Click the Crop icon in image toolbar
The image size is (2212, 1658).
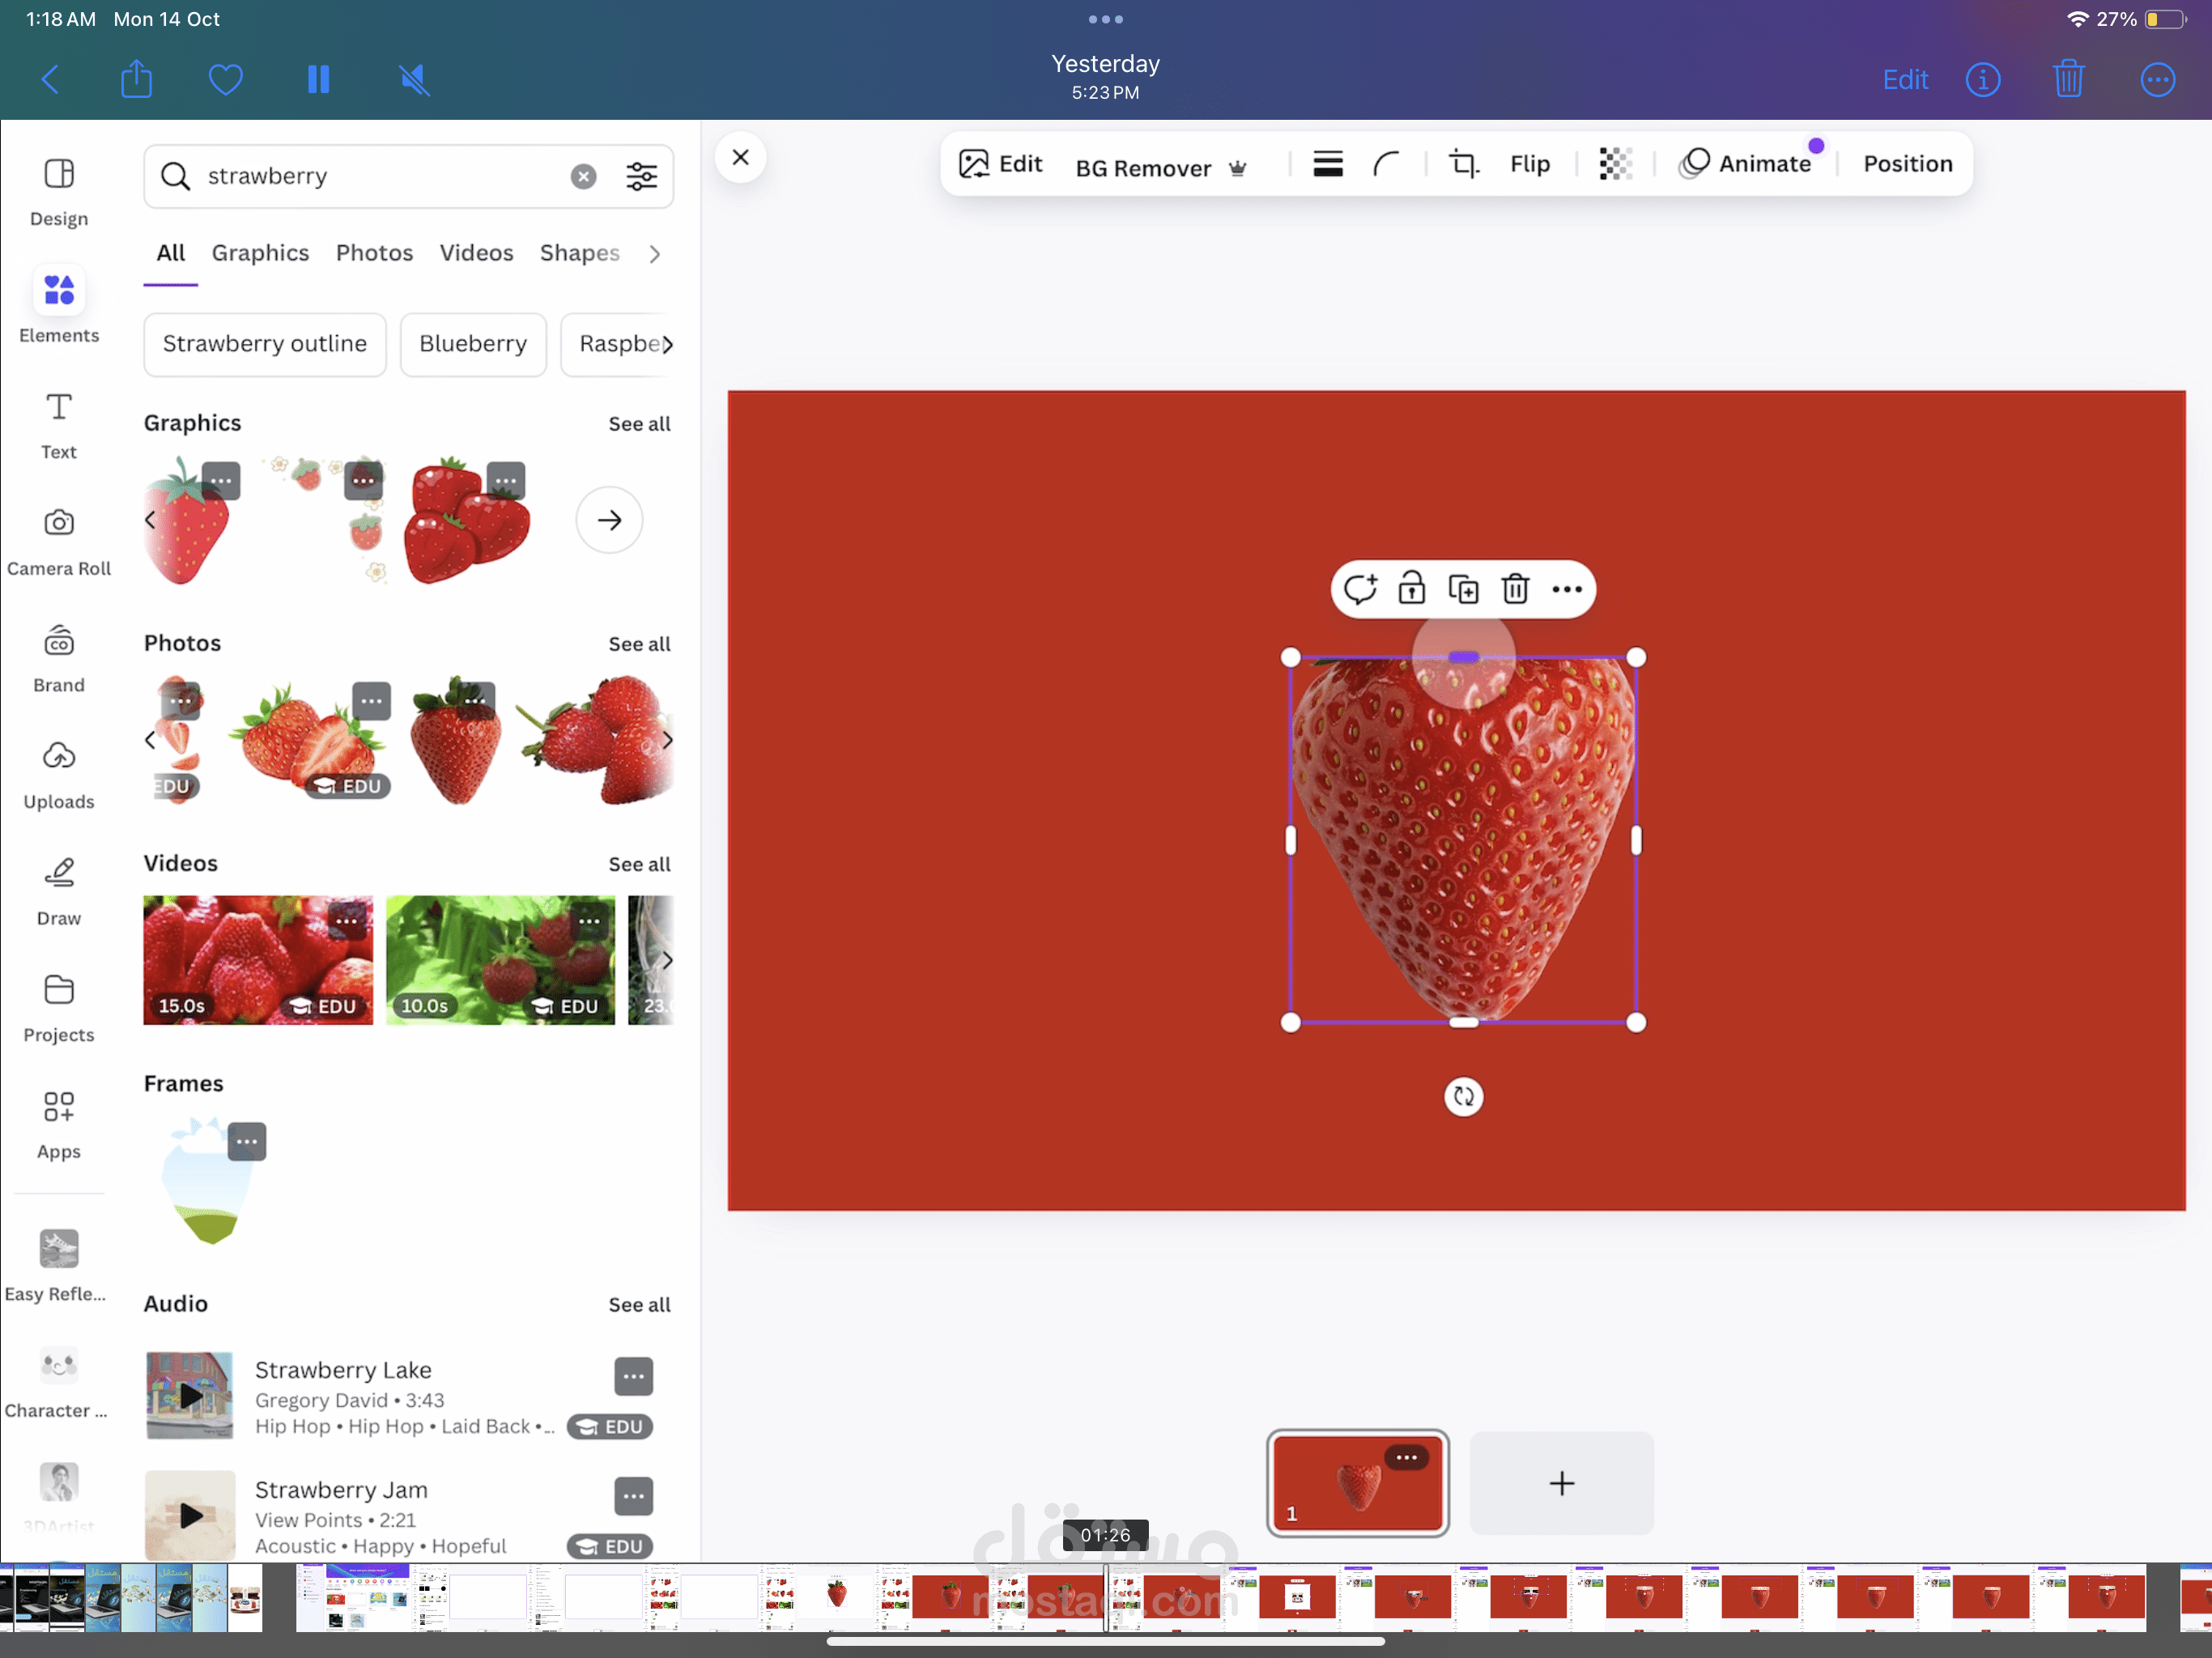click(1464, 164)
